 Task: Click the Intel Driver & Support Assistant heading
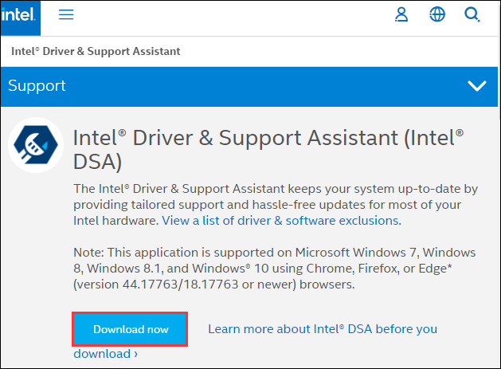268,150
